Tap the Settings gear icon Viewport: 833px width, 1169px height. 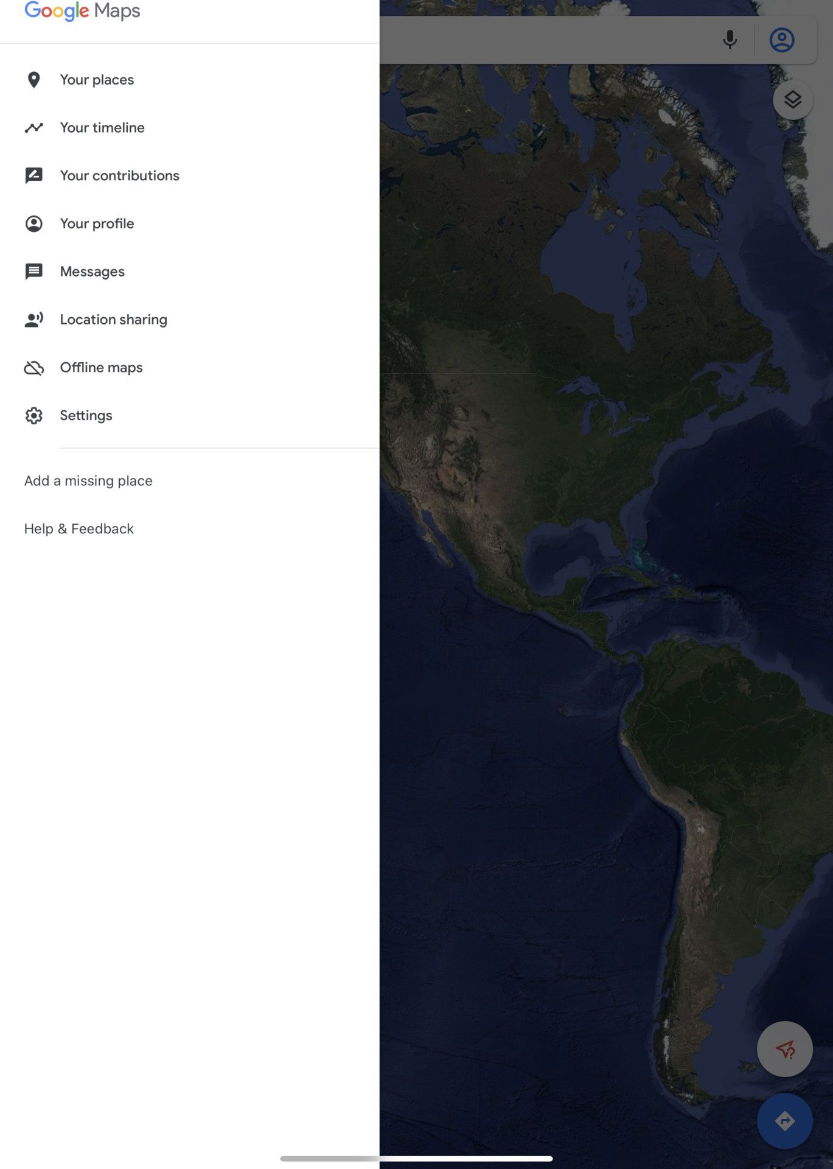34,416
